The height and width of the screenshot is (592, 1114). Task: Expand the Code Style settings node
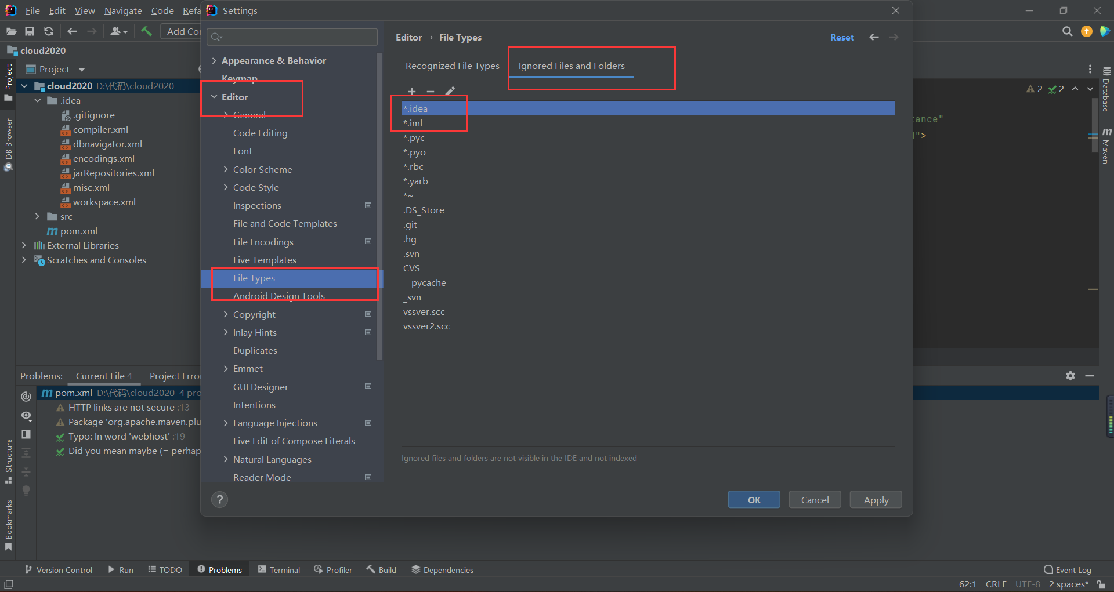226,187
